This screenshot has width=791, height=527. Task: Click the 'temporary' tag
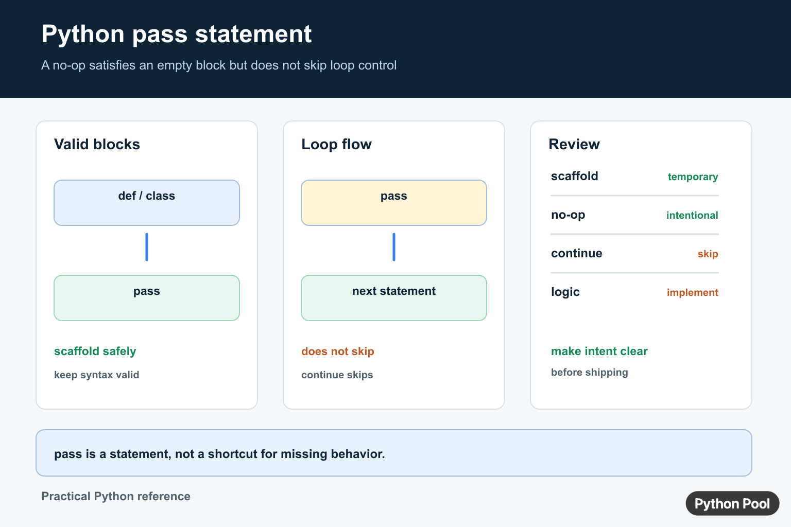coord(693,177)
